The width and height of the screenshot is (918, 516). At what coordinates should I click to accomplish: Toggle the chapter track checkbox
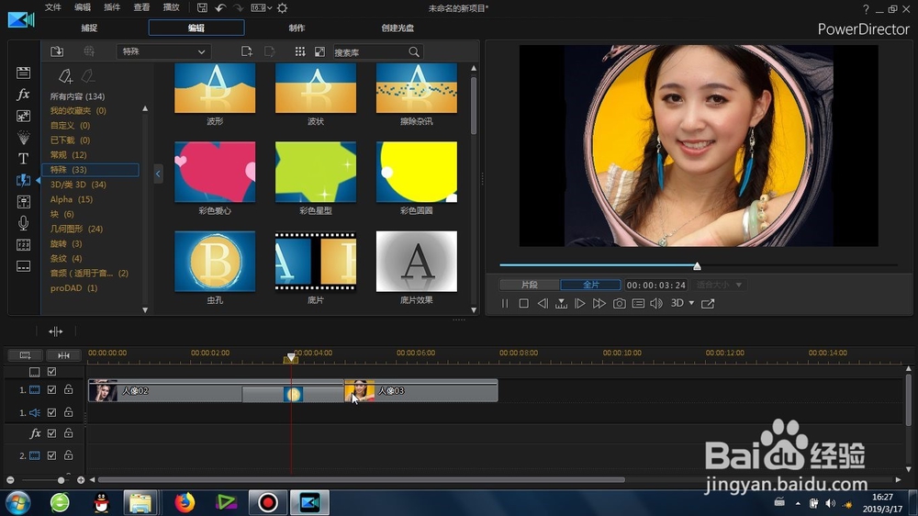pos(51,371)
